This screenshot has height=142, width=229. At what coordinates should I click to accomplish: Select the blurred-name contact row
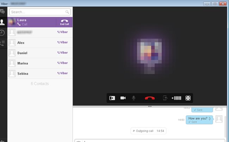pyautogui.click(x=40, y=32)
